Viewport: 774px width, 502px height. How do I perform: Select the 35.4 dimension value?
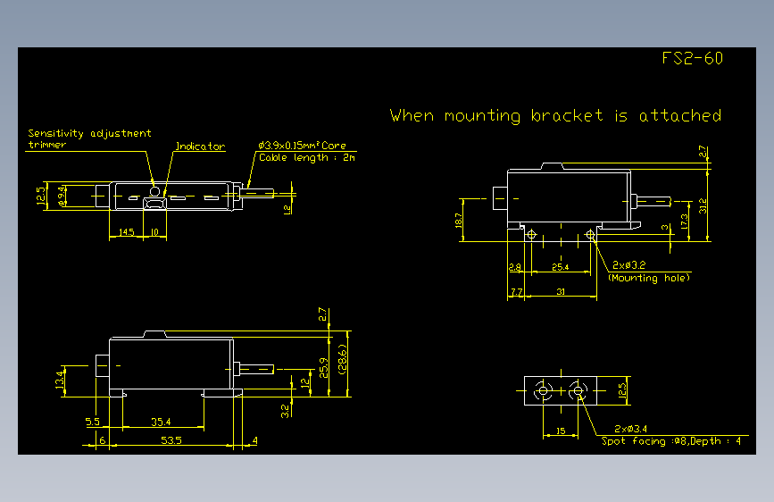pos(161,422)
